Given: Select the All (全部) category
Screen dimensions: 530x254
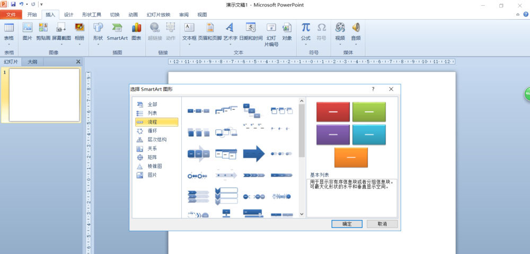Looking at the screenshot, I should coord(156,104).
